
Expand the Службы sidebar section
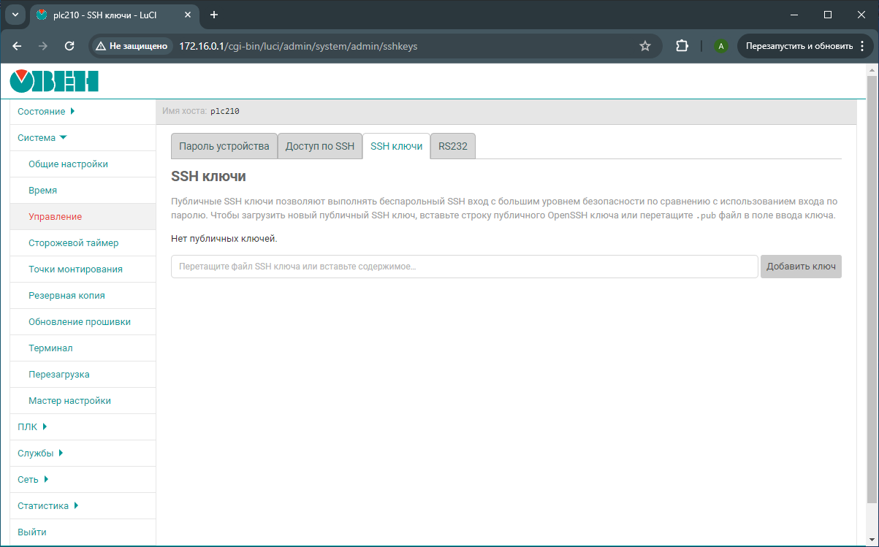(40, 454)
